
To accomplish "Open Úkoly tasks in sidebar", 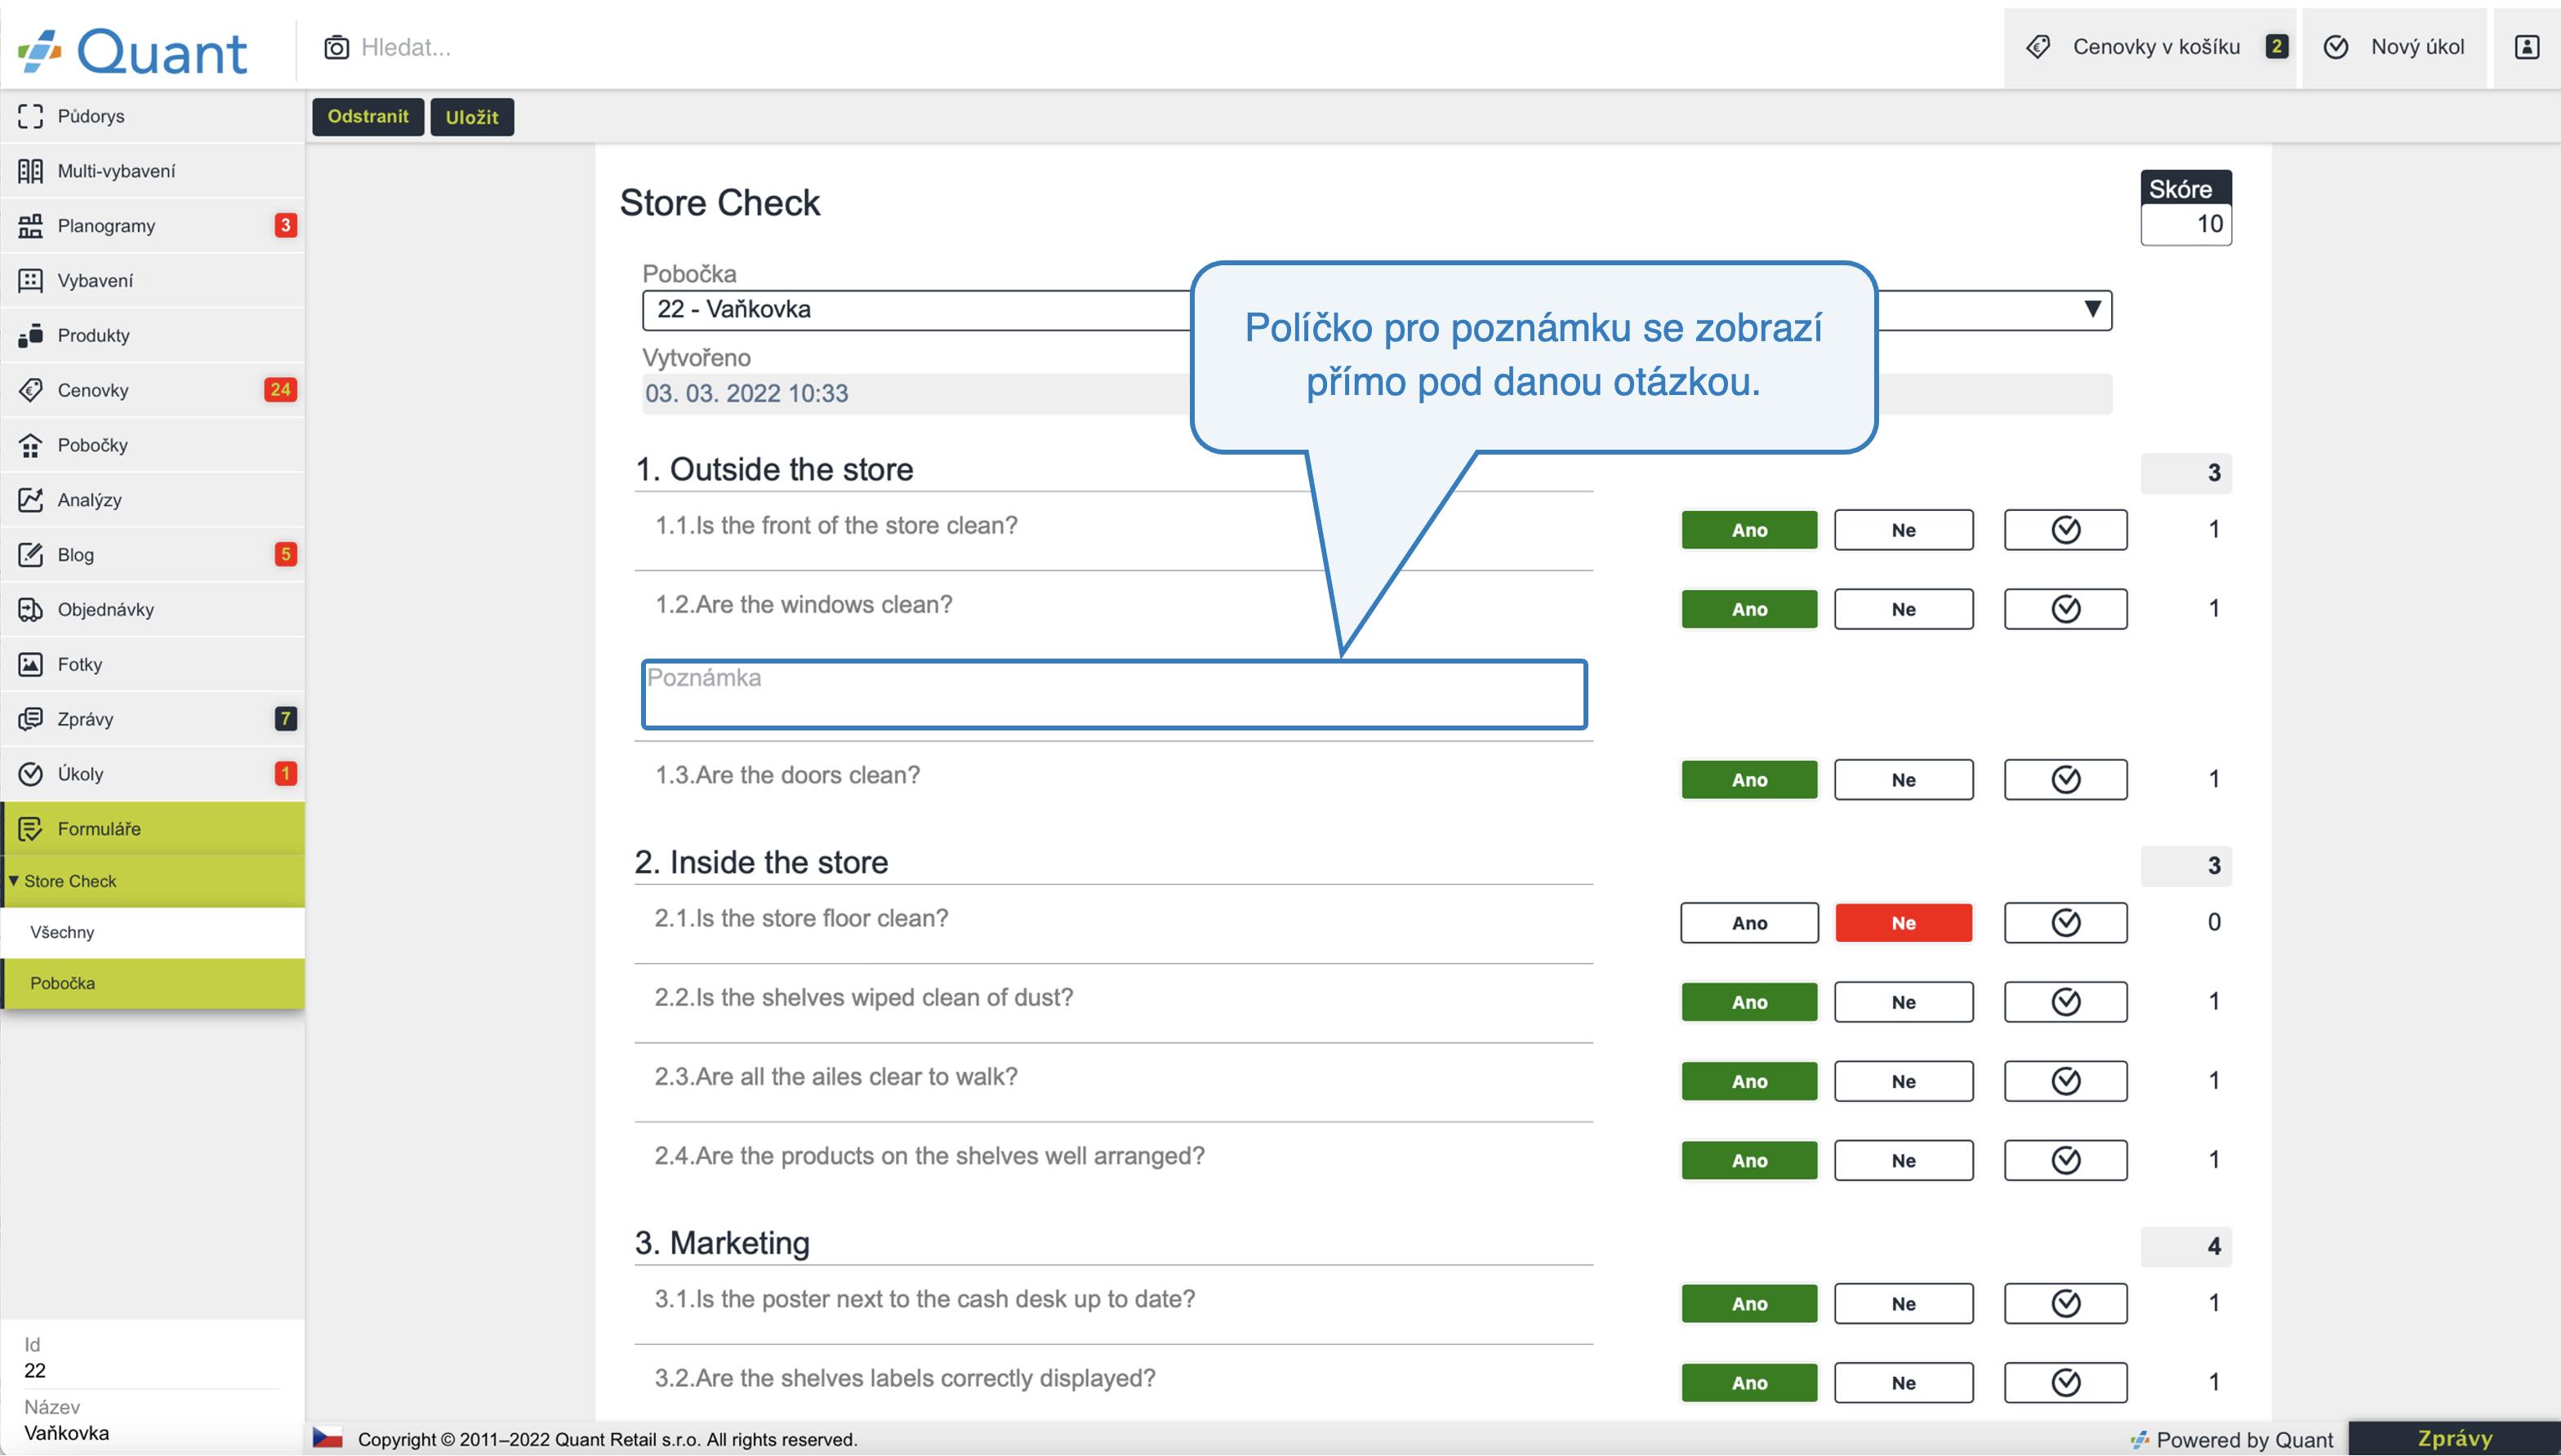I will 152,774.
